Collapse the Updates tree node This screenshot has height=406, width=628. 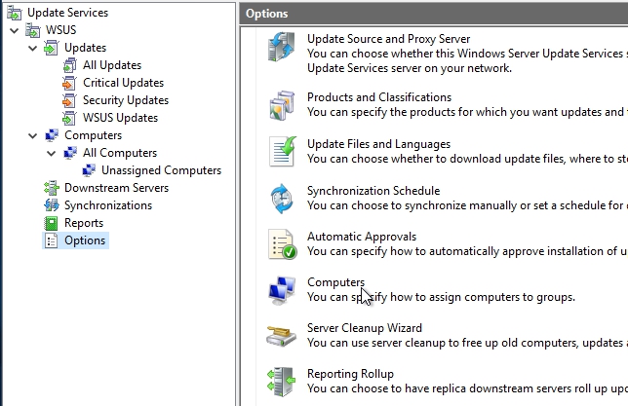(x=32, y=48)
